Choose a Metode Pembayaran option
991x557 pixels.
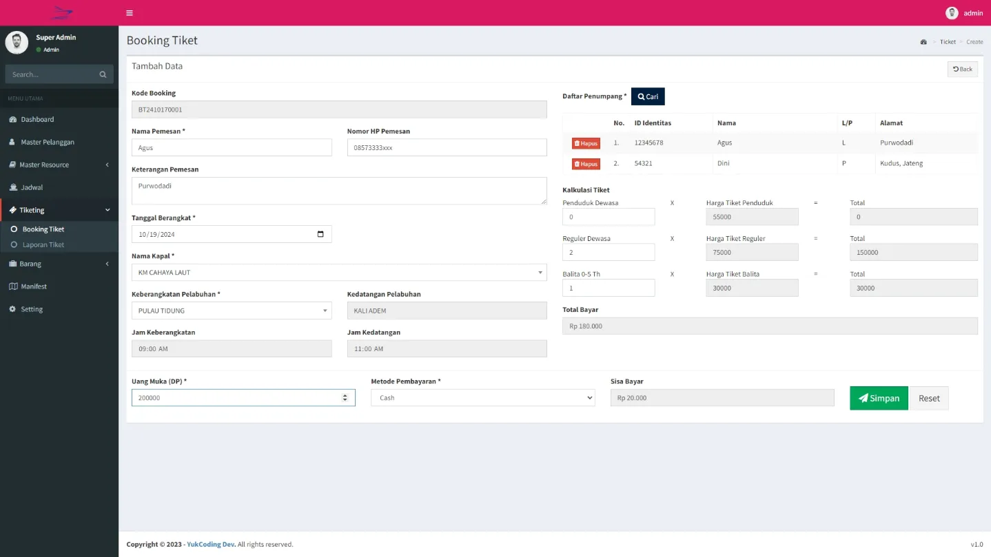(x=482, y=398)
